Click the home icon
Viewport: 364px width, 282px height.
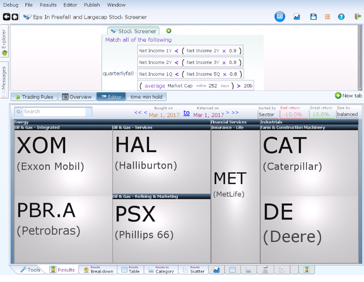(x=15, y=17)
